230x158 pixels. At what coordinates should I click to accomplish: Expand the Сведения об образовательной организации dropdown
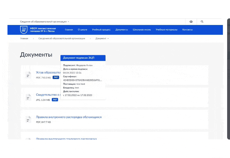[45, 22]
